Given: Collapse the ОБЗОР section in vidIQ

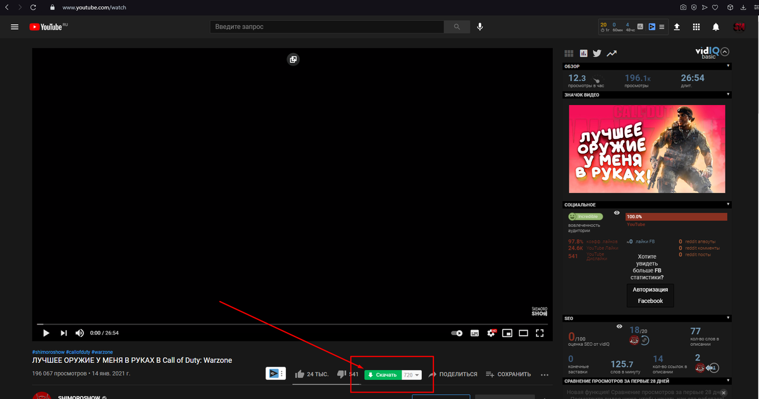Looking at the screenshot, I should (727, 65).
